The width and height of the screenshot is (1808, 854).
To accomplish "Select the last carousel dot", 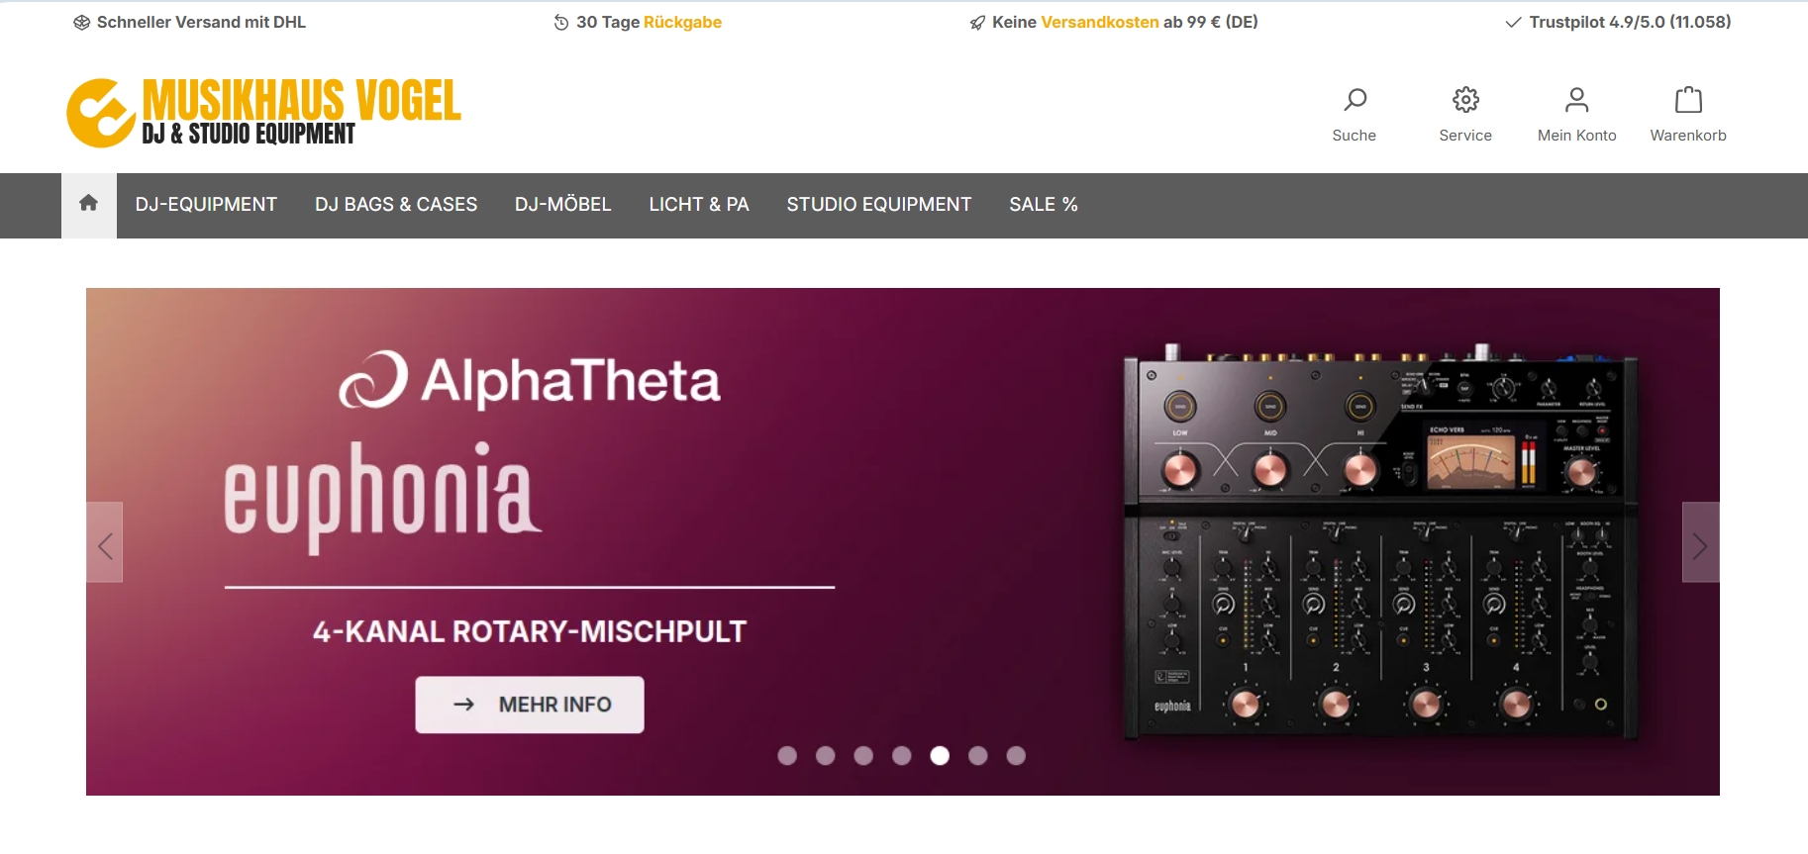I will (1016, 756).
